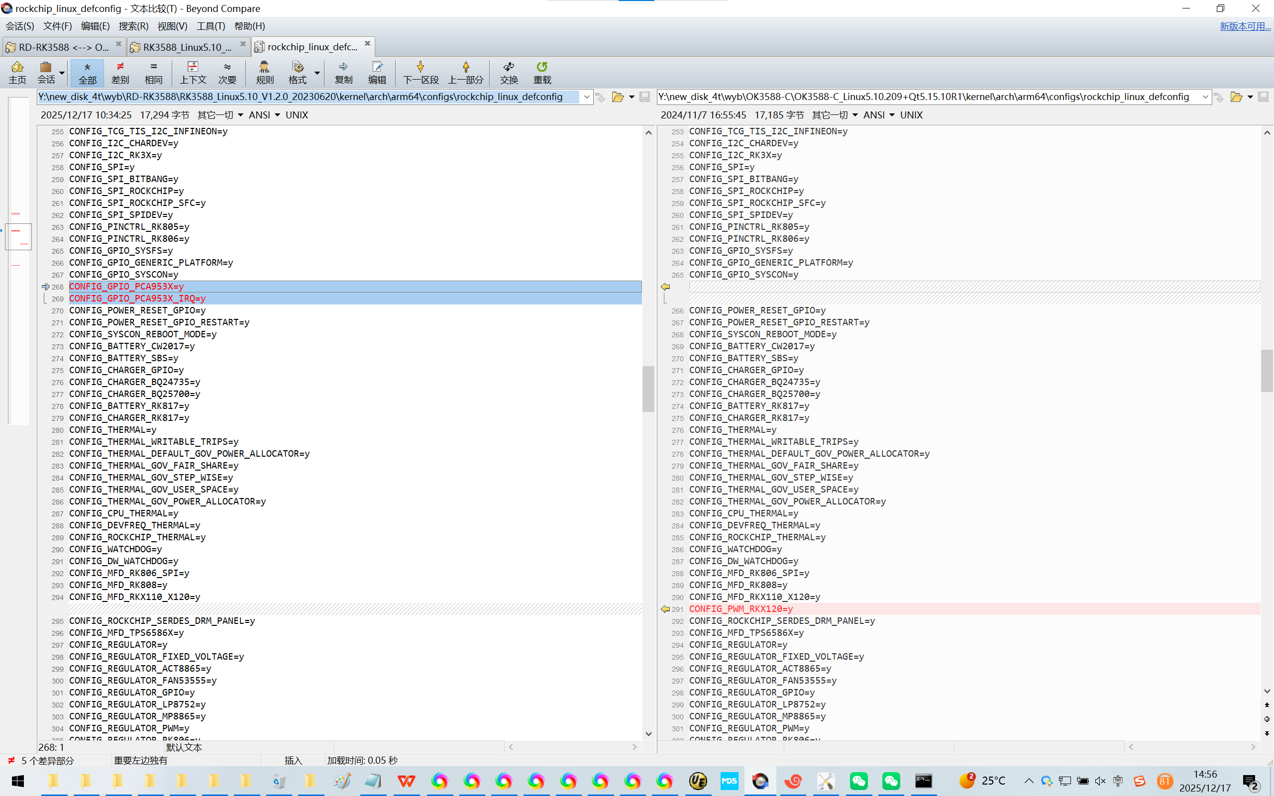
Task: Expand the Format (格式) dropdown arrow
Action: (317, 72)
